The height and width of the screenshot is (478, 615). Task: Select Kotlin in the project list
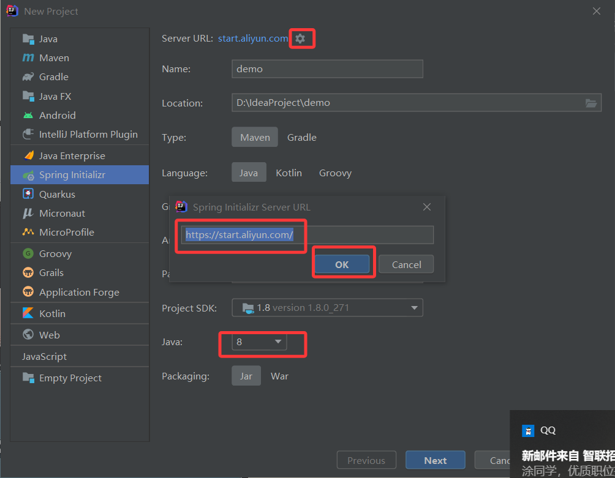tap(80, 313)
